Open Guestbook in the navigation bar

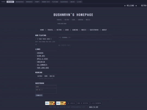point(94,30)
